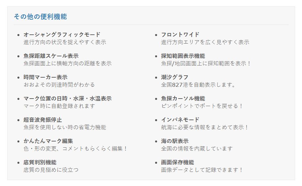302x186 pixels.
Task: Click the 全国827港を自動表示します description text
Action: coord(198,85)
